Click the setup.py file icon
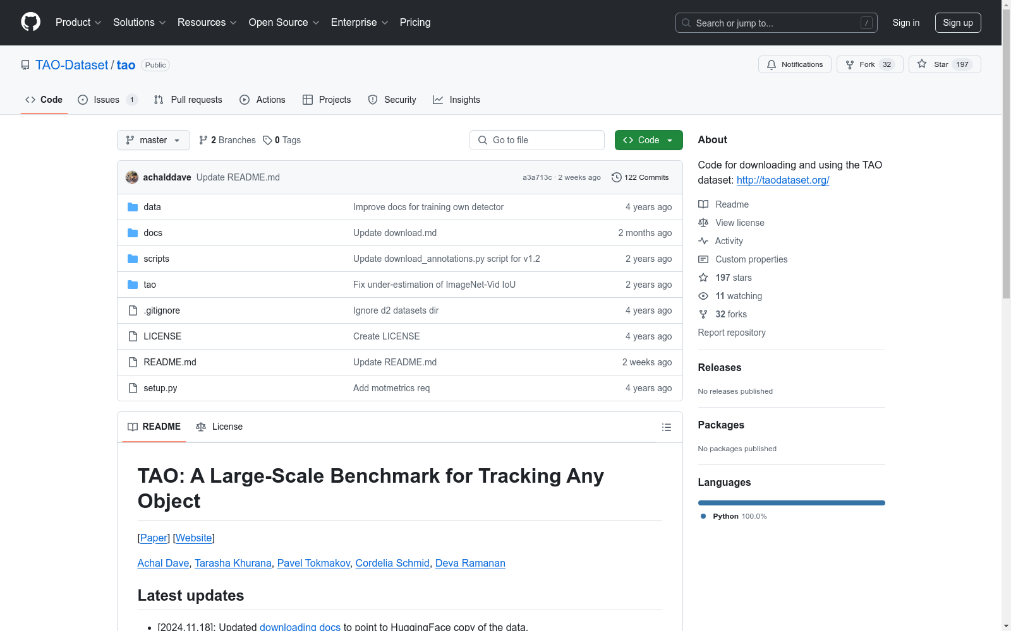 click(x=133, y=388)
